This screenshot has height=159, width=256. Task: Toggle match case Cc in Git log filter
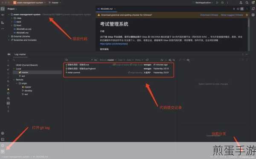pos(96,60)
